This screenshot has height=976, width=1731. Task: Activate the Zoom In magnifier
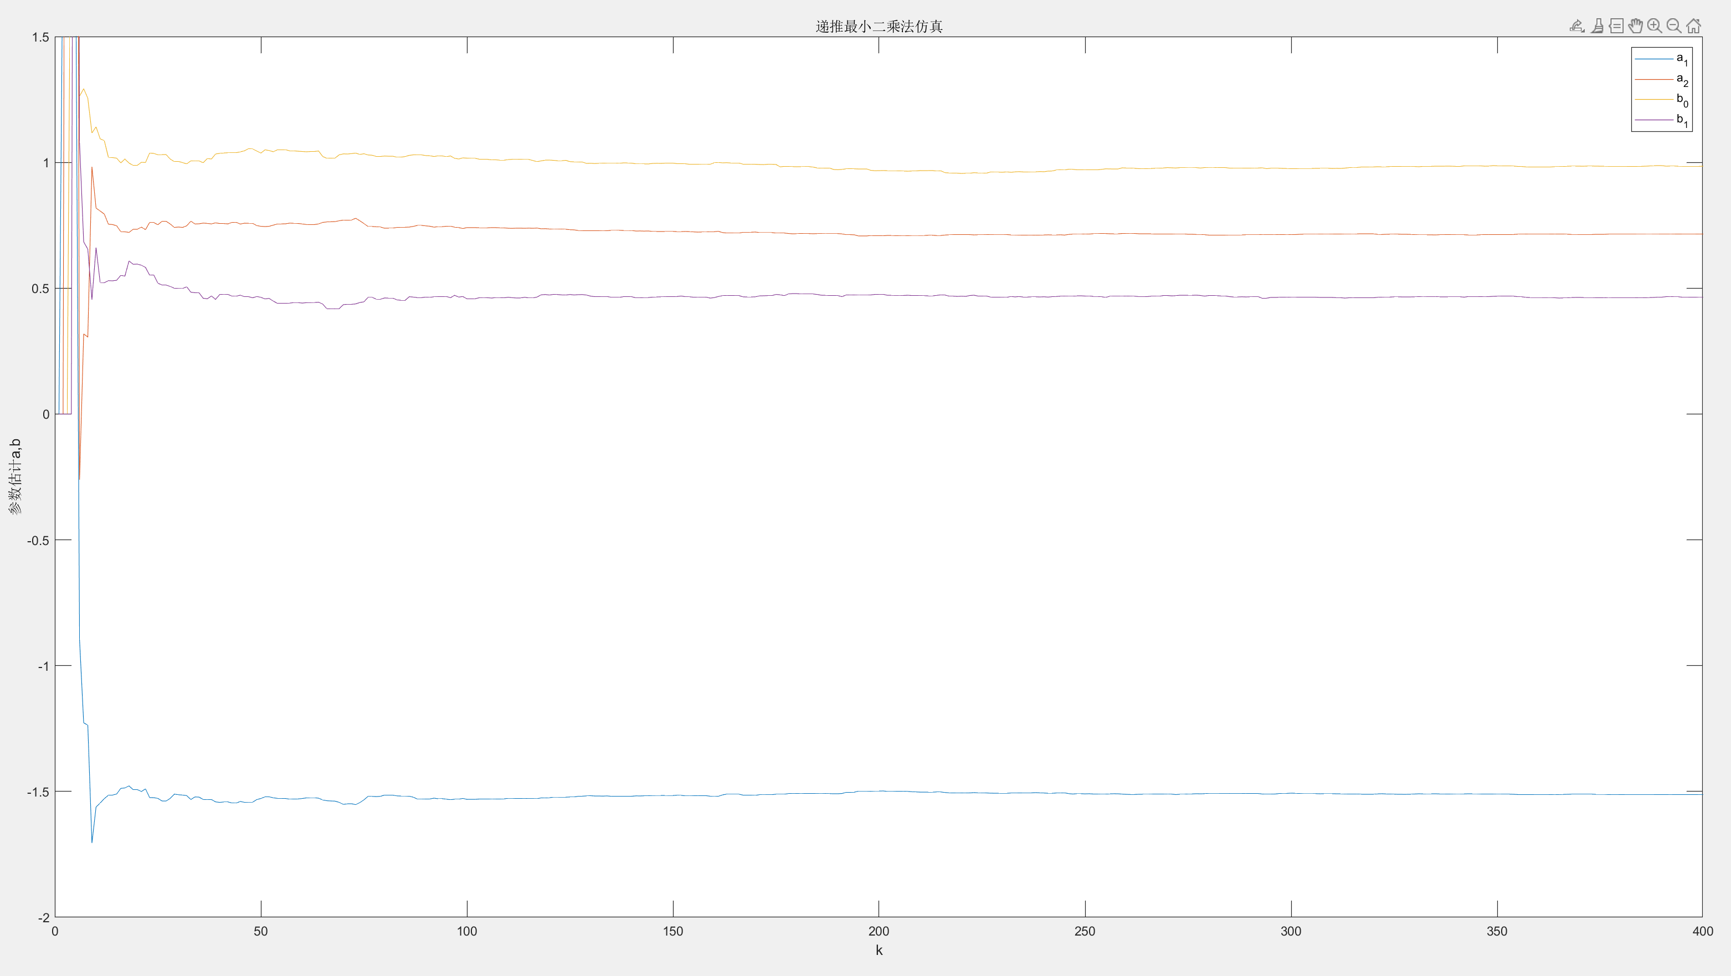click(x=1655, y=26)
